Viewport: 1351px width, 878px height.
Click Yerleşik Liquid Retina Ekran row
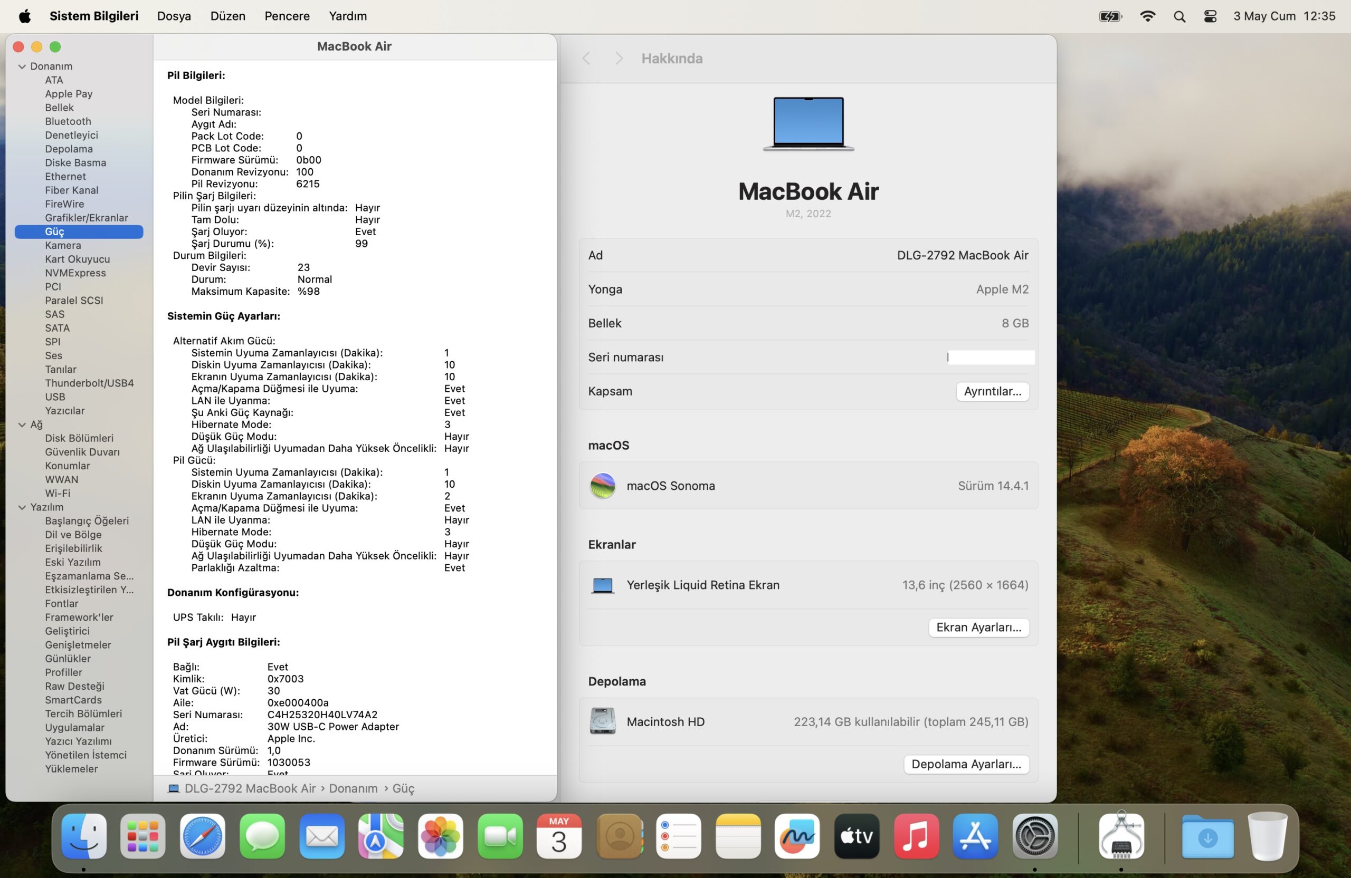[x=808, y=585]
